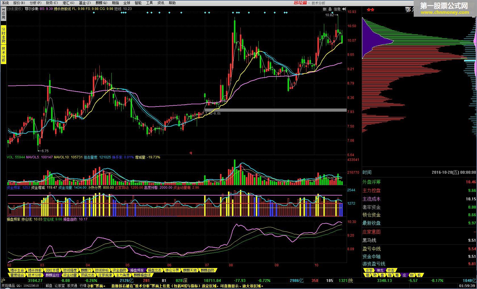This screenshot has width=477, height=289.
Task: Select the 资金趋势 indicator tab
Action: [x=119, y=270]
